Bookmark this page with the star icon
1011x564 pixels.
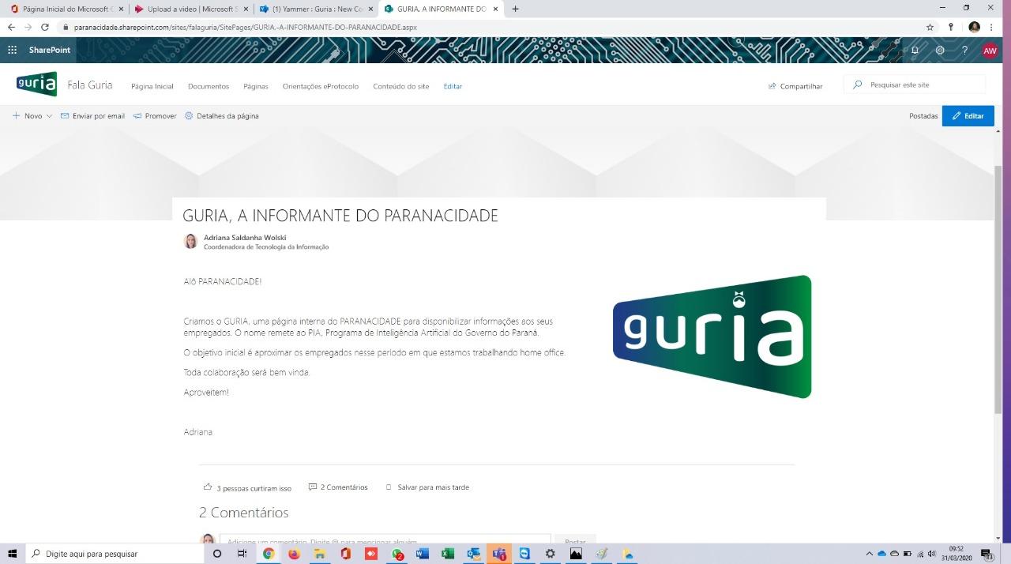click(930, 27)
